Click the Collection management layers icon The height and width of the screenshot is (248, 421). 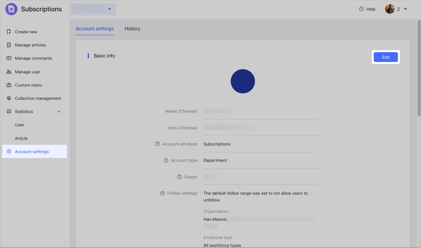pyautogui.click(x=9, y=98)
